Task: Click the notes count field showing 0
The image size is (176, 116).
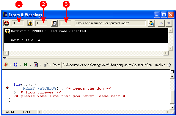Action: (65, 23)
